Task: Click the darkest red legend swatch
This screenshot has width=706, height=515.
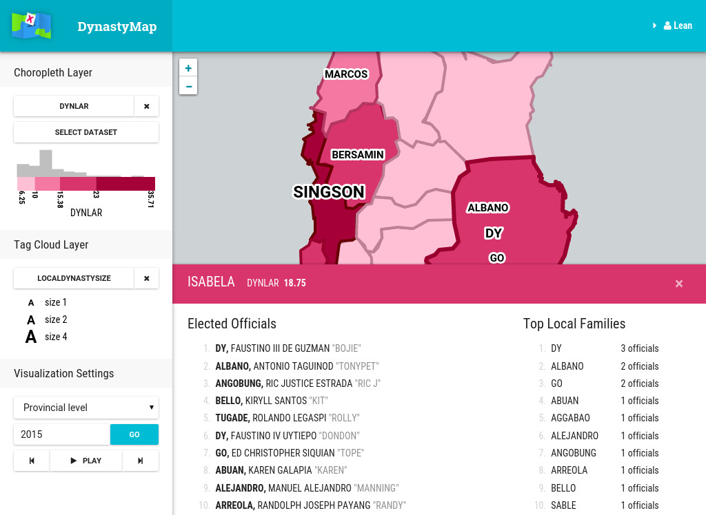Action: [125, 184]
